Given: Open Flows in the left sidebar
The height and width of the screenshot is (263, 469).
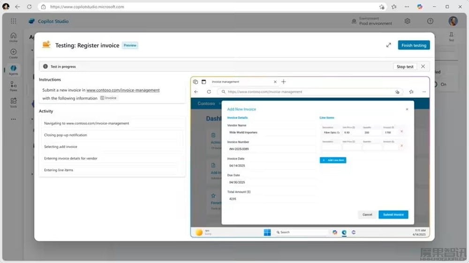Looking at the screenshot, I should tap(14, 87).
